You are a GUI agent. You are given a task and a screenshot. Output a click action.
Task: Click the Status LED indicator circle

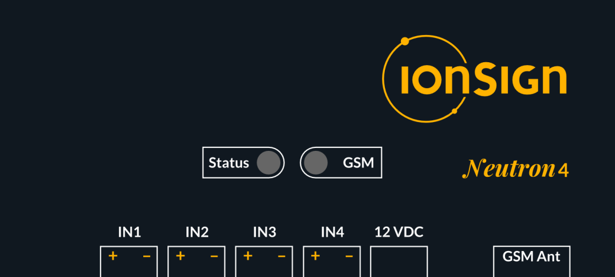click(x=269, y=162)
